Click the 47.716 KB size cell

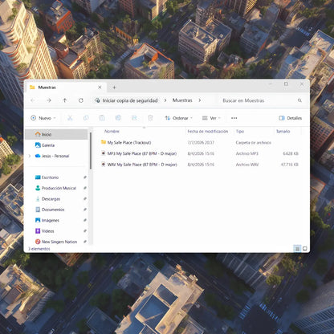(289, 165)
